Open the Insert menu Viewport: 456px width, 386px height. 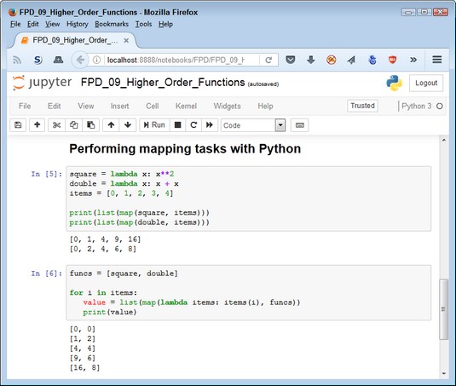tap(119, 107)
